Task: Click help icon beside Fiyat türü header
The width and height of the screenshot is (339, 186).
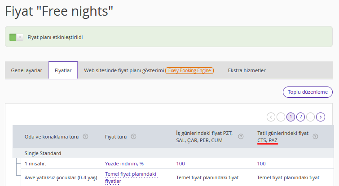Action: point(134,137)
